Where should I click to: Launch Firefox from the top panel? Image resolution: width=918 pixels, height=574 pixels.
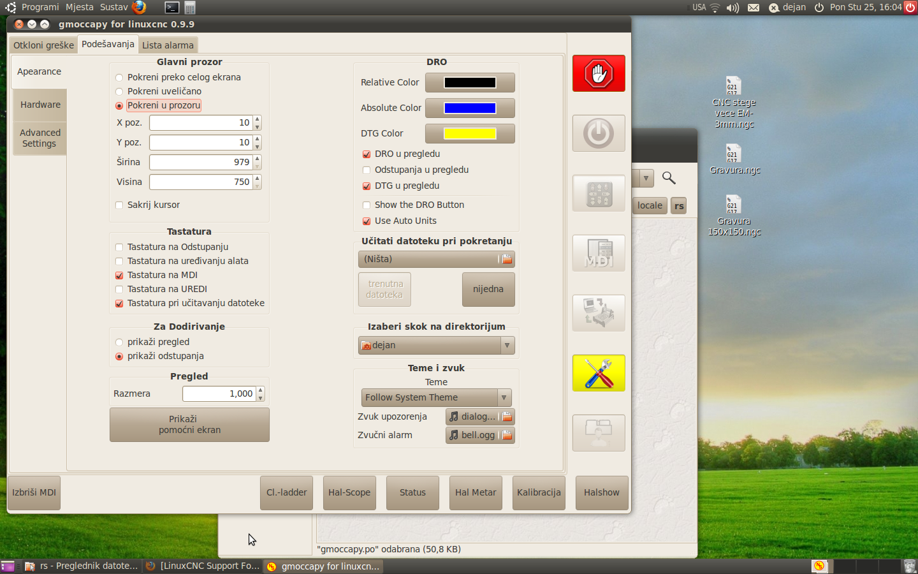(x=139, y=7)
